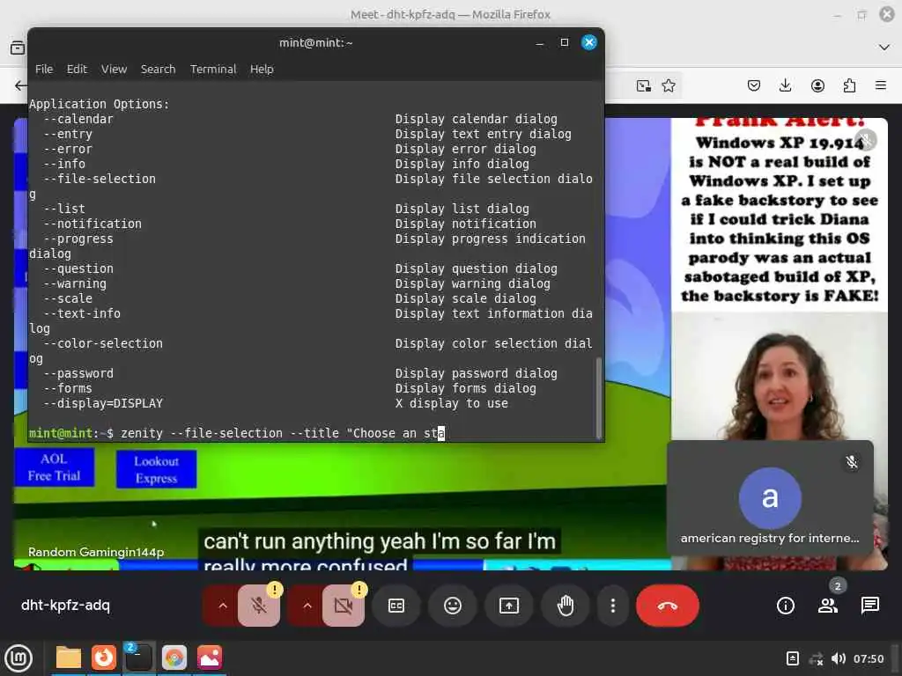Open the Edit menu in the terminal
This screenshot has height=676, width=902.
(x=77, y=69)
